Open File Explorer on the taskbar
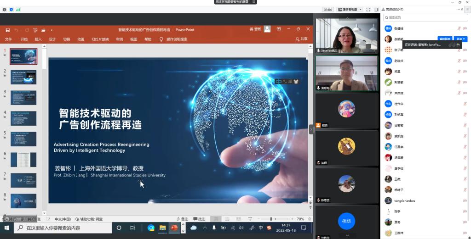The height and width of the screenshot is (239, 471). point(162,228)
